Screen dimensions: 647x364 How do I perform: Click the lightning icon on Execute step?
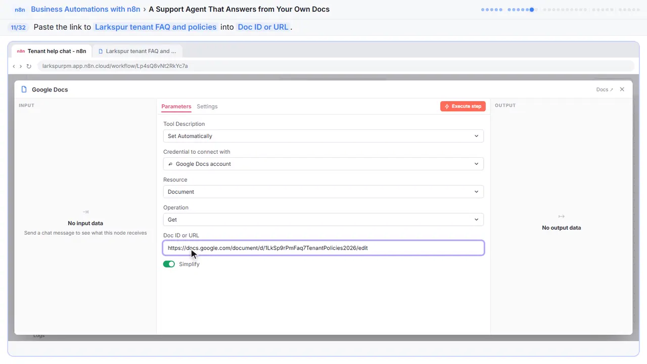(447, 106)
